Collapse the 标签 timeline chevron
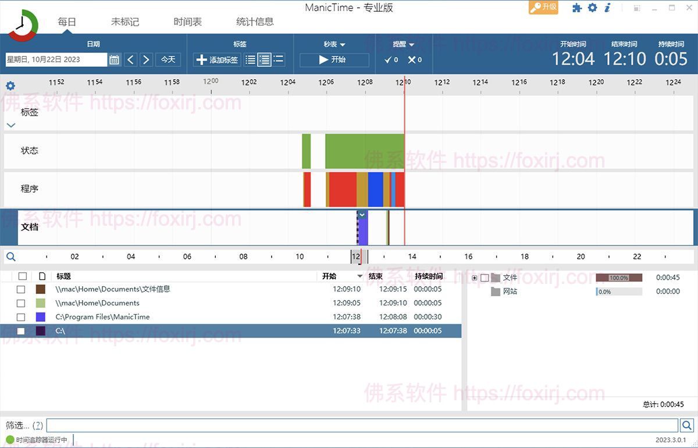The width and height of the screenshot is (698, 448). [10, 125]
